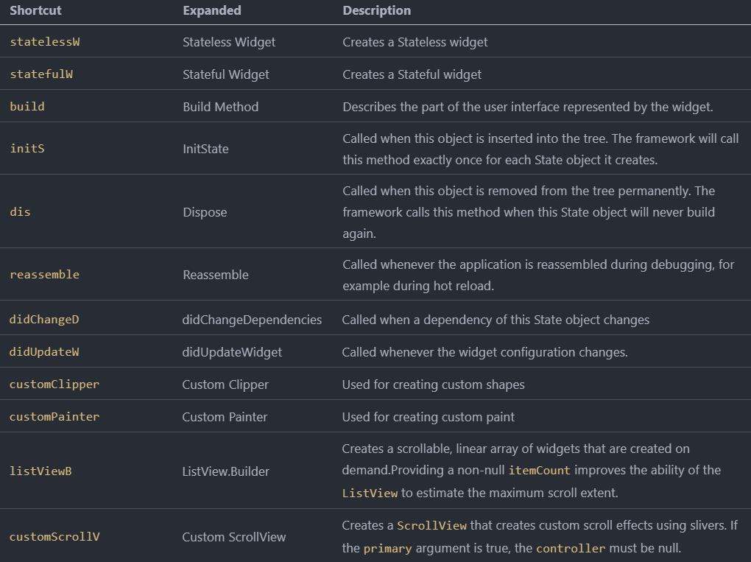Select the didChangeD shortcut code

(44, 320)
